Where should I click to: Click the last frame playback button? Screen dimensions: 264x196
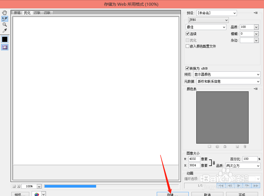(x=256, y=185)
